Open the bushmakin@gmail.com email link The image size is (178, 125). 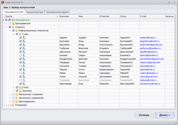click(151, 45)
